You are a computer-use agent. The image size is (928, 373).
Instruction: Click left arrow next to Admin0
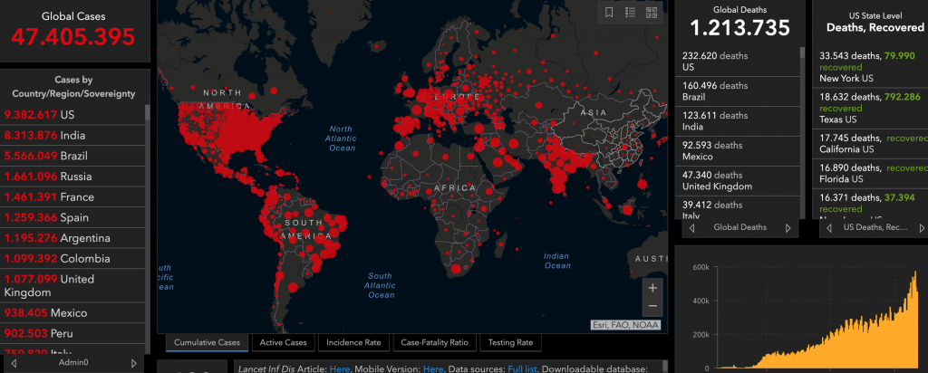point(14,363)
